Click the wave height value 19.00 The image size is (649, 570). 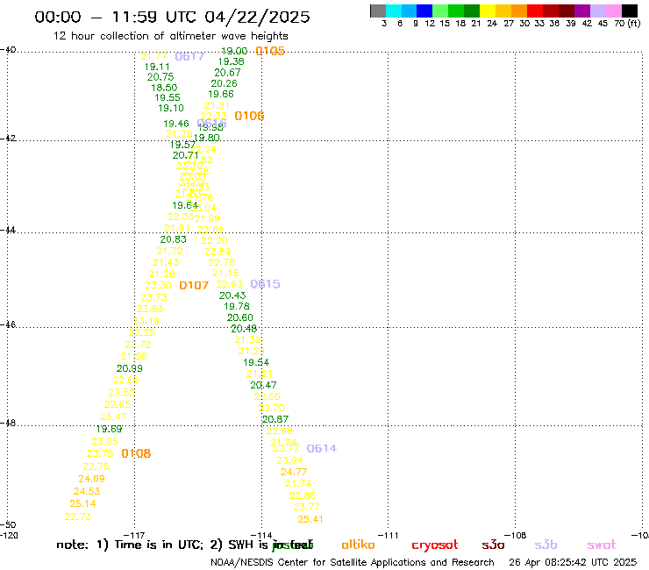coord(234,51)
